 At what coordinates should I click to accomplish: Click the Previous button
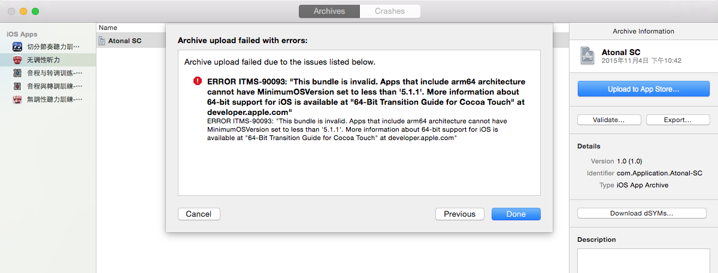pos(460,214)
